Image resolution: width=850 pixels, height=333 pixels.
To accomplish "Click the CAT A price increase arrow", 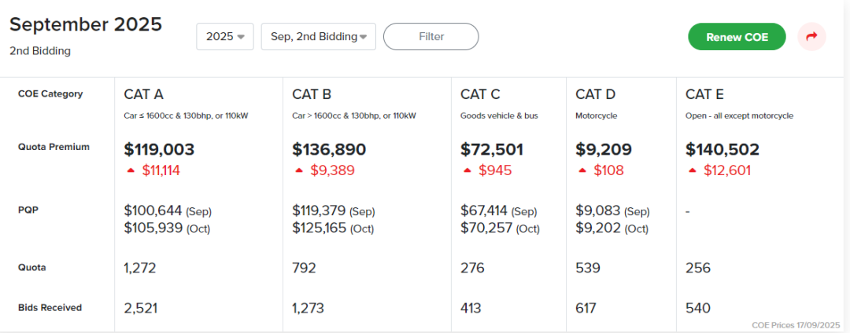I will [130, 170].
